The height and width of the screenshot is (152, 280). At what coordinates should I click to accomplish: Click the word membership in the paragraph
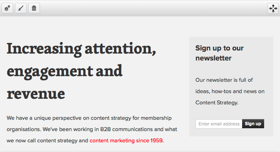point(156,118)
